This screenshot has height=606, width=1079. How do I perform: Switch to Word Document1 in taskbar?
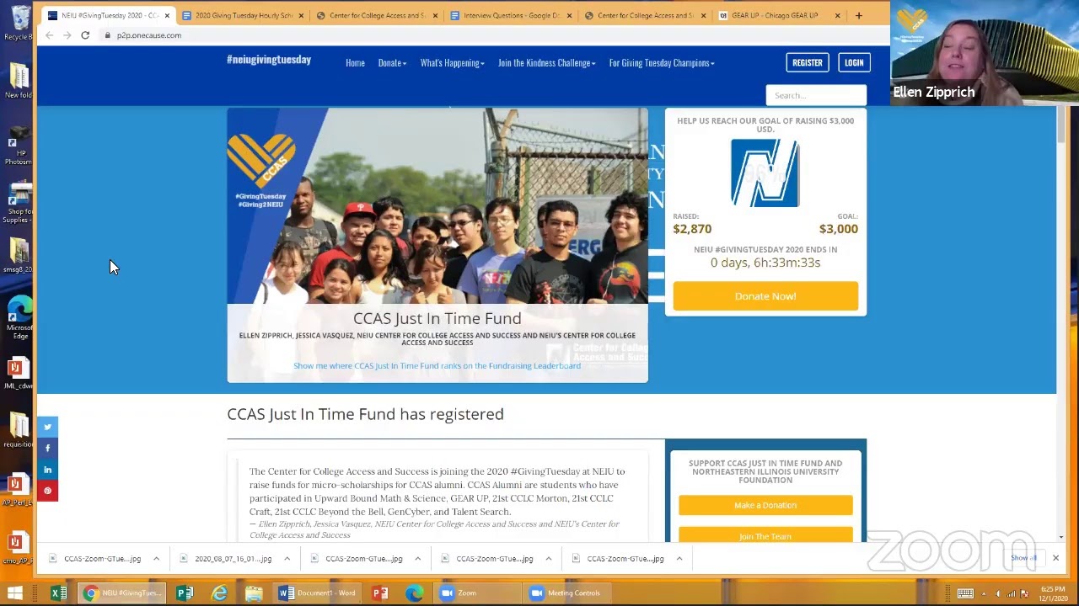(x=318, y=593)
